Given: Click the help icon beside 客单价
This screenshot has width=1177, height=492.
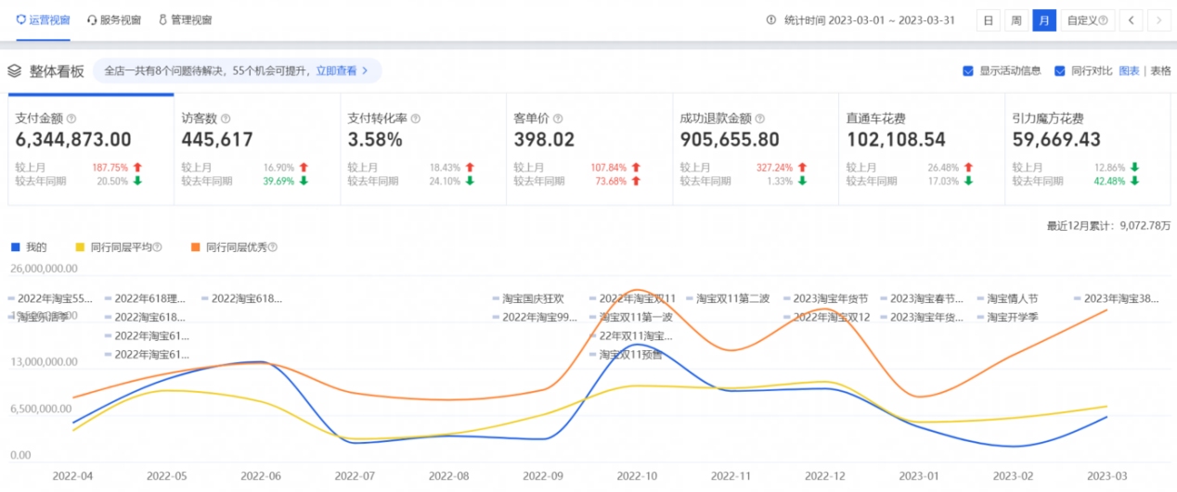Looking at the screenshot, I should click(x=558, y=119).
